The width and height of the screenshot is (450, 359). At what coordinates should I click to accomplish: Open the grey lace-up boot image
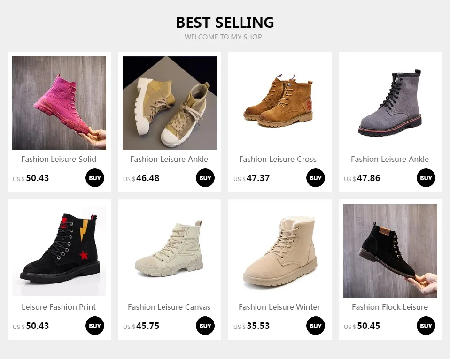pyautogui.click(x=390, y=103)
